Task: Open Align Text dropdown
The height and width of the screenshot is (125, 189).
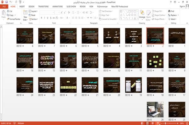Action: click(104, 15)
